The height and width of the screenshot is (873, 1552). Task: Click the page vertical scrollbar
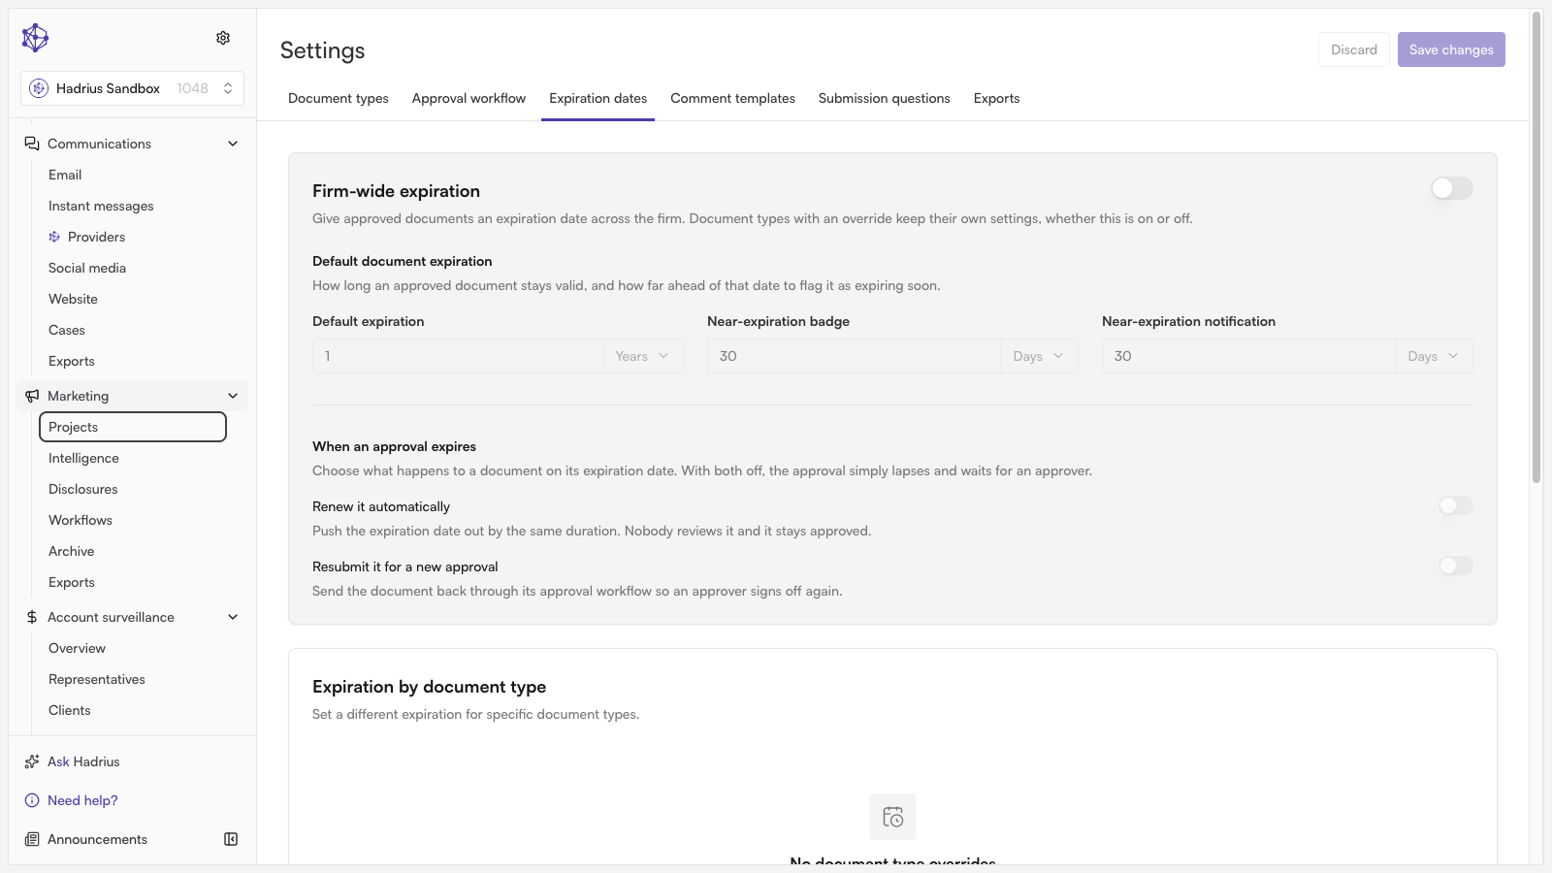pyautogui.click(x=1536, y=247)
